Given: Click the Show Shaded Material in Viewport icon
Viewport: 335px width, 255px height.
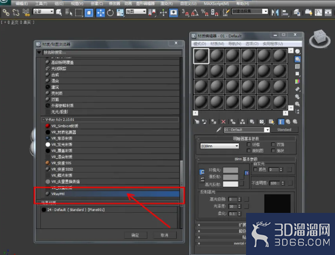Looking at the screenshot, I should click(271, 122).
